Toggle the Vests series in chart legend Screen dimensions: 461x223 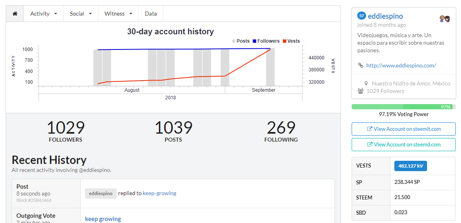click(291, 41)
